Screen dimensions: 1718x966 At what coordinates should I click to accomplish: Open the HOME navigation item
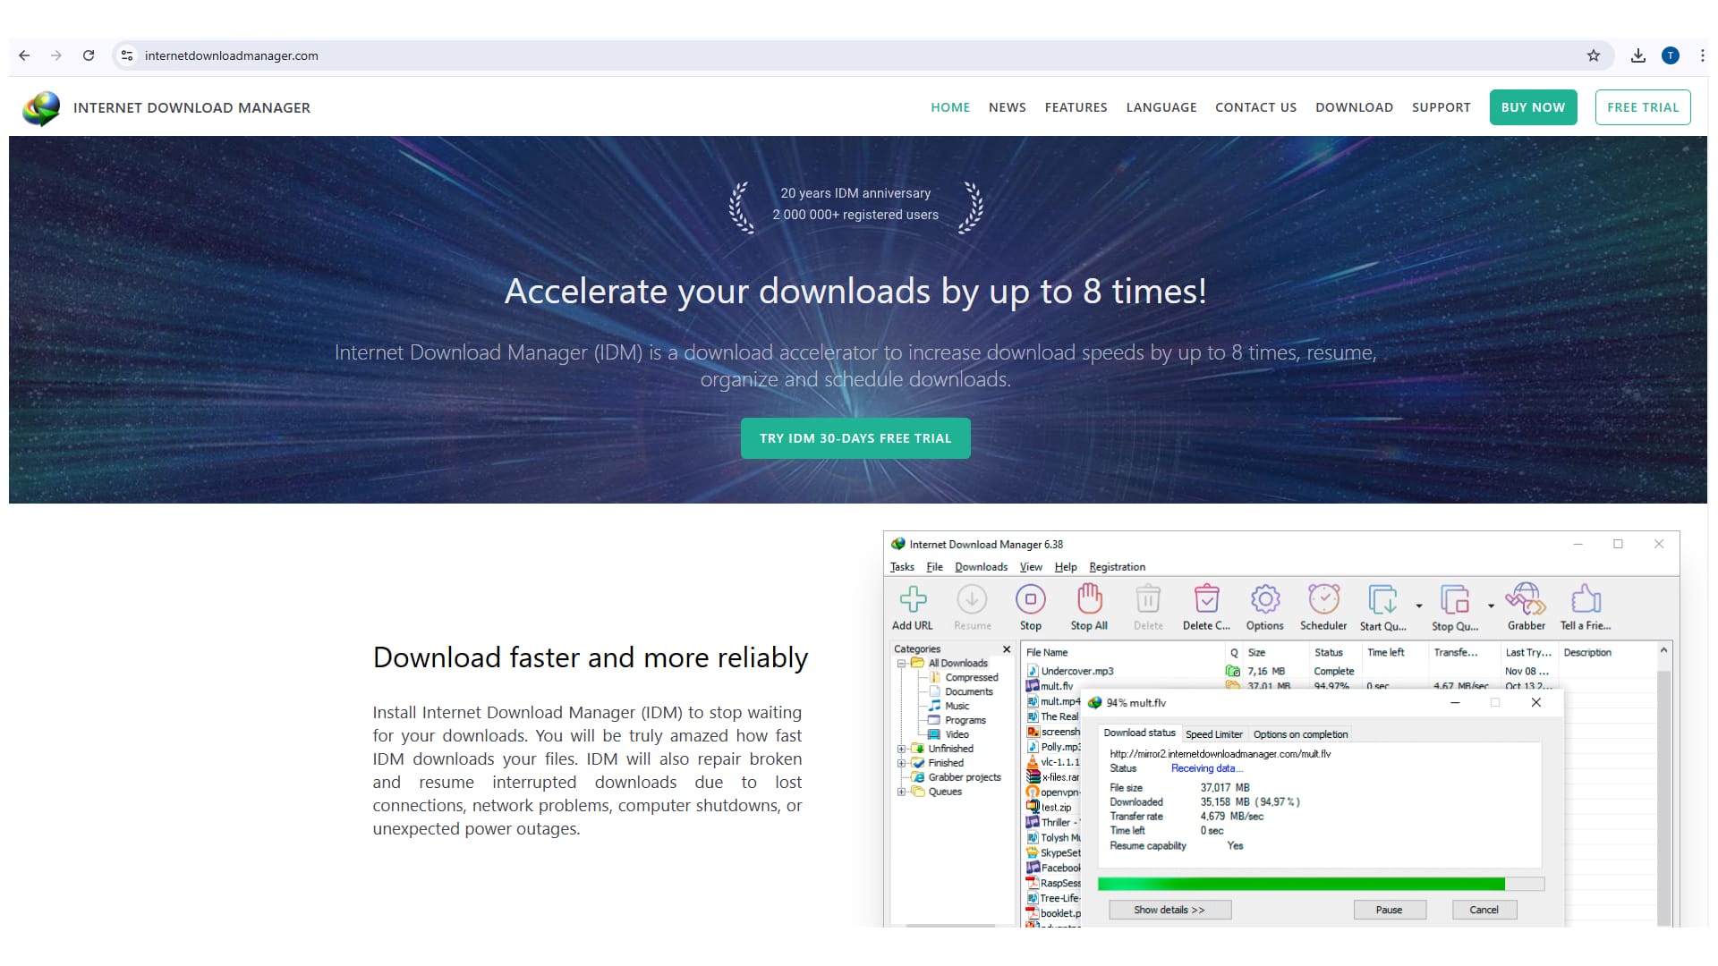click(x=950, y=107)
